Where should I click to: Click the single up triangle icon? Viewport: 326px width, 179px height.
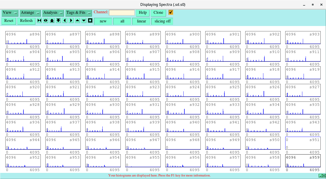tap(77, 21)
